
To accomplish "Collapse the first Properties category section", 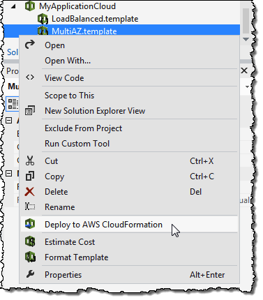I will pos(8,120).
